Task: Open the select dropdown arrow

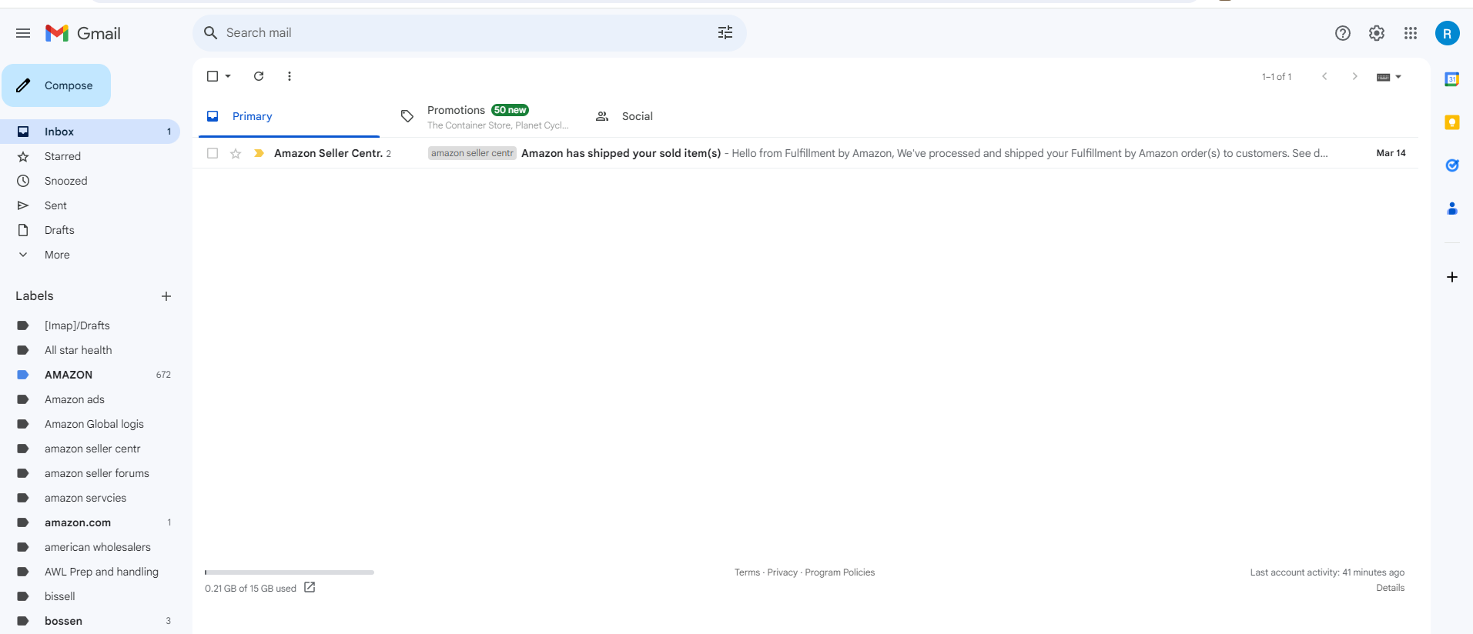Action: click(x=229, y=76)
